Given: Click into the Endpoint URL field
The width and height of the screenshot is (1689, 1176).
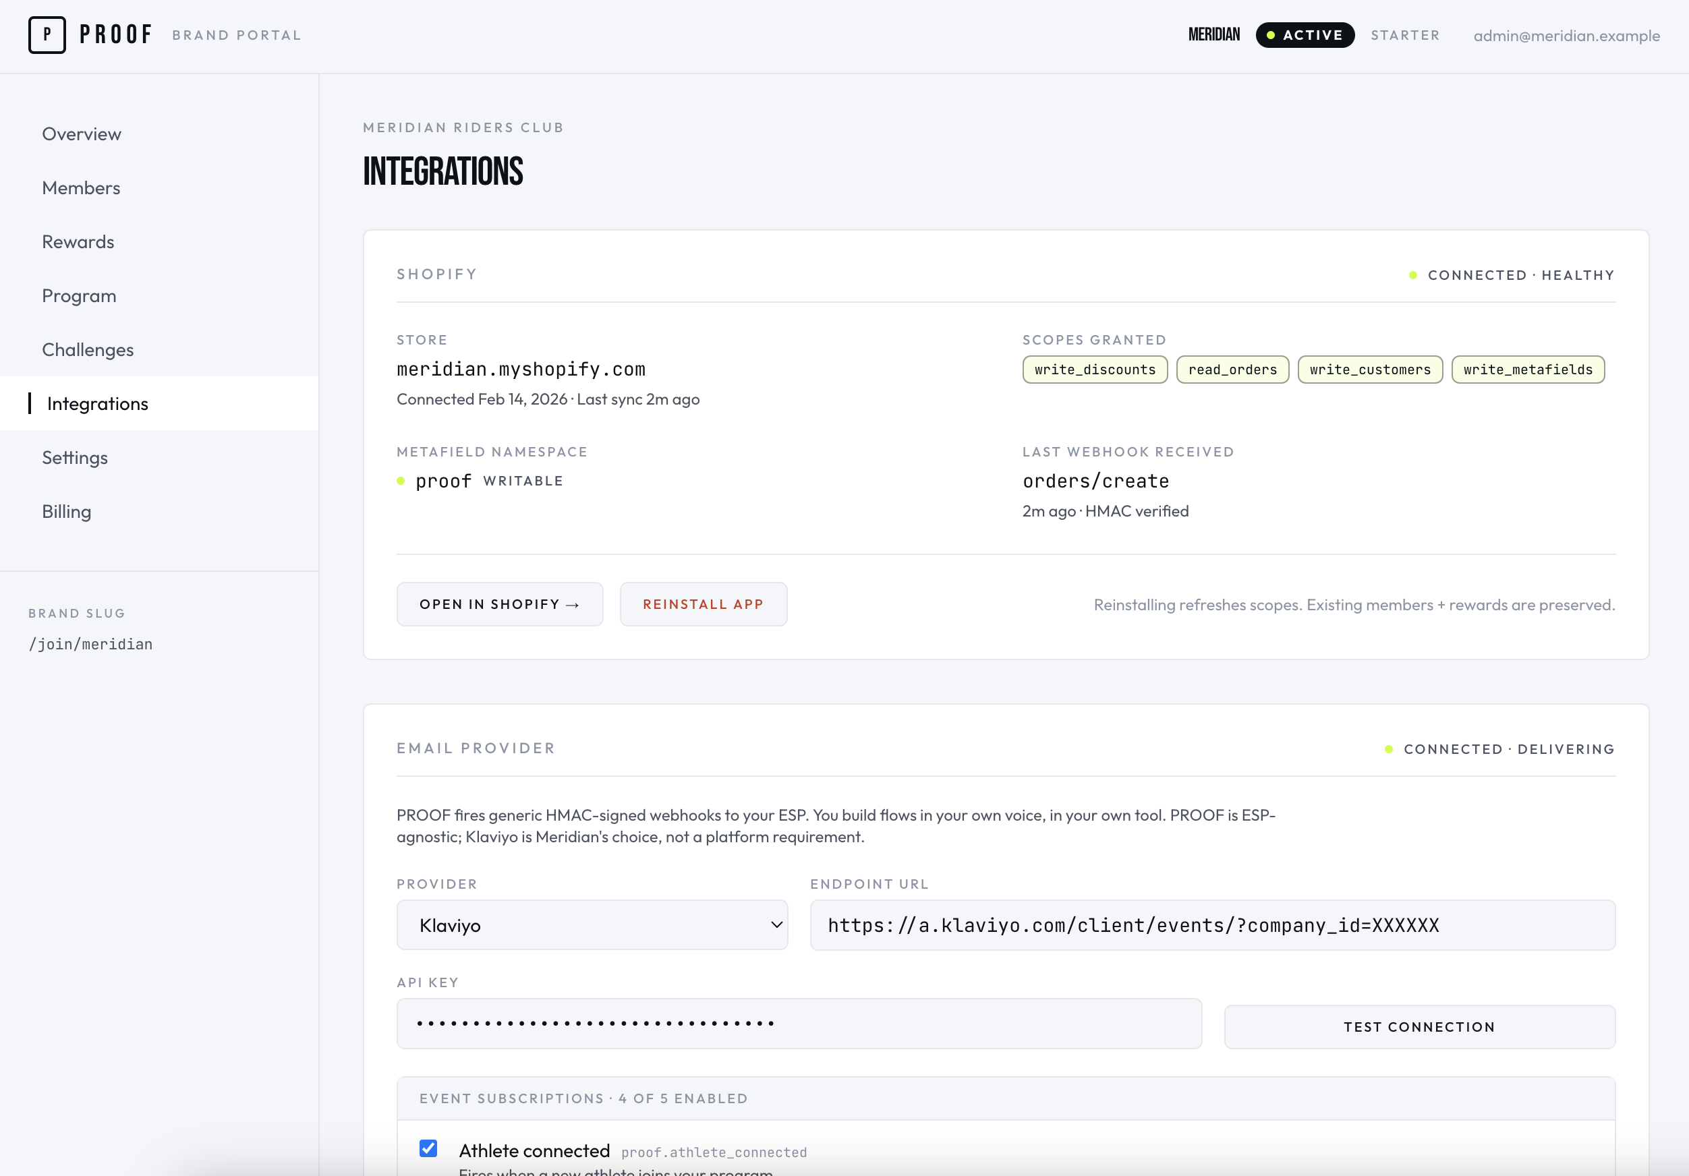Looking at the screenshot, I should point(1212,925).
